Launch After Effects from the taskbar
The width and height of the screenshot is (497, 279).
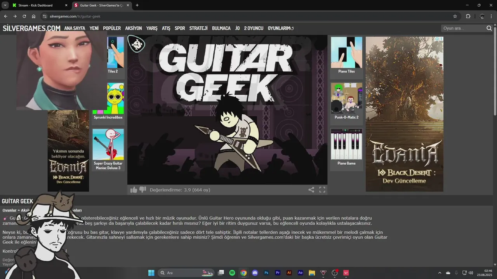pyautogui.click(x=300, y=273)
